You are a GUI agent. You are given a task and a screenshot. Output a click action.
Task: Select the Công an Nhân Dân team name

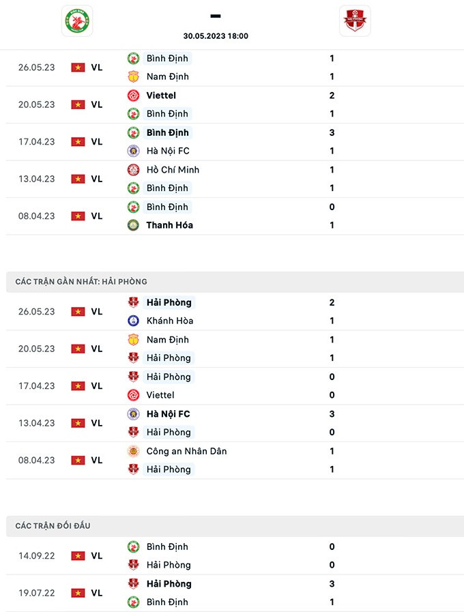186,451
